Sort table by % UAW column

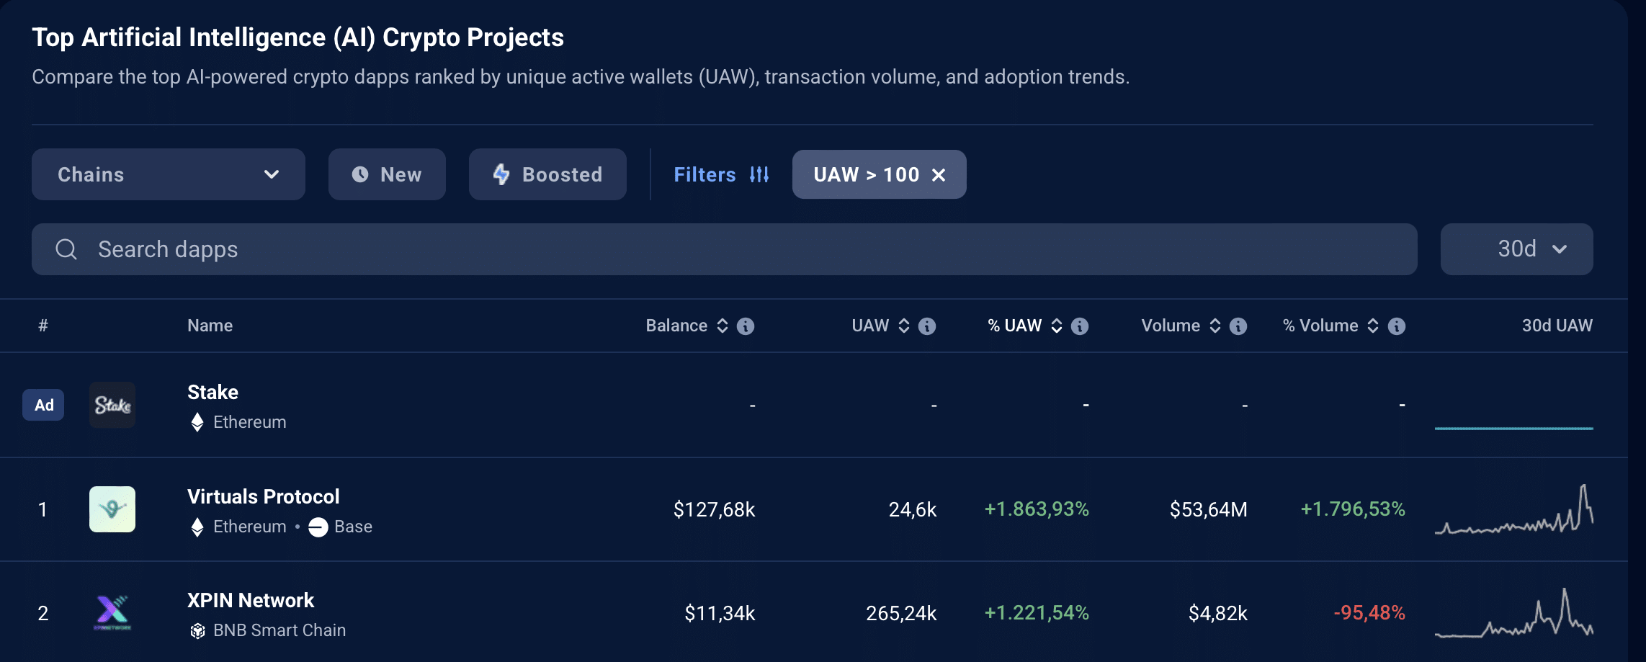coord(1057,326)
